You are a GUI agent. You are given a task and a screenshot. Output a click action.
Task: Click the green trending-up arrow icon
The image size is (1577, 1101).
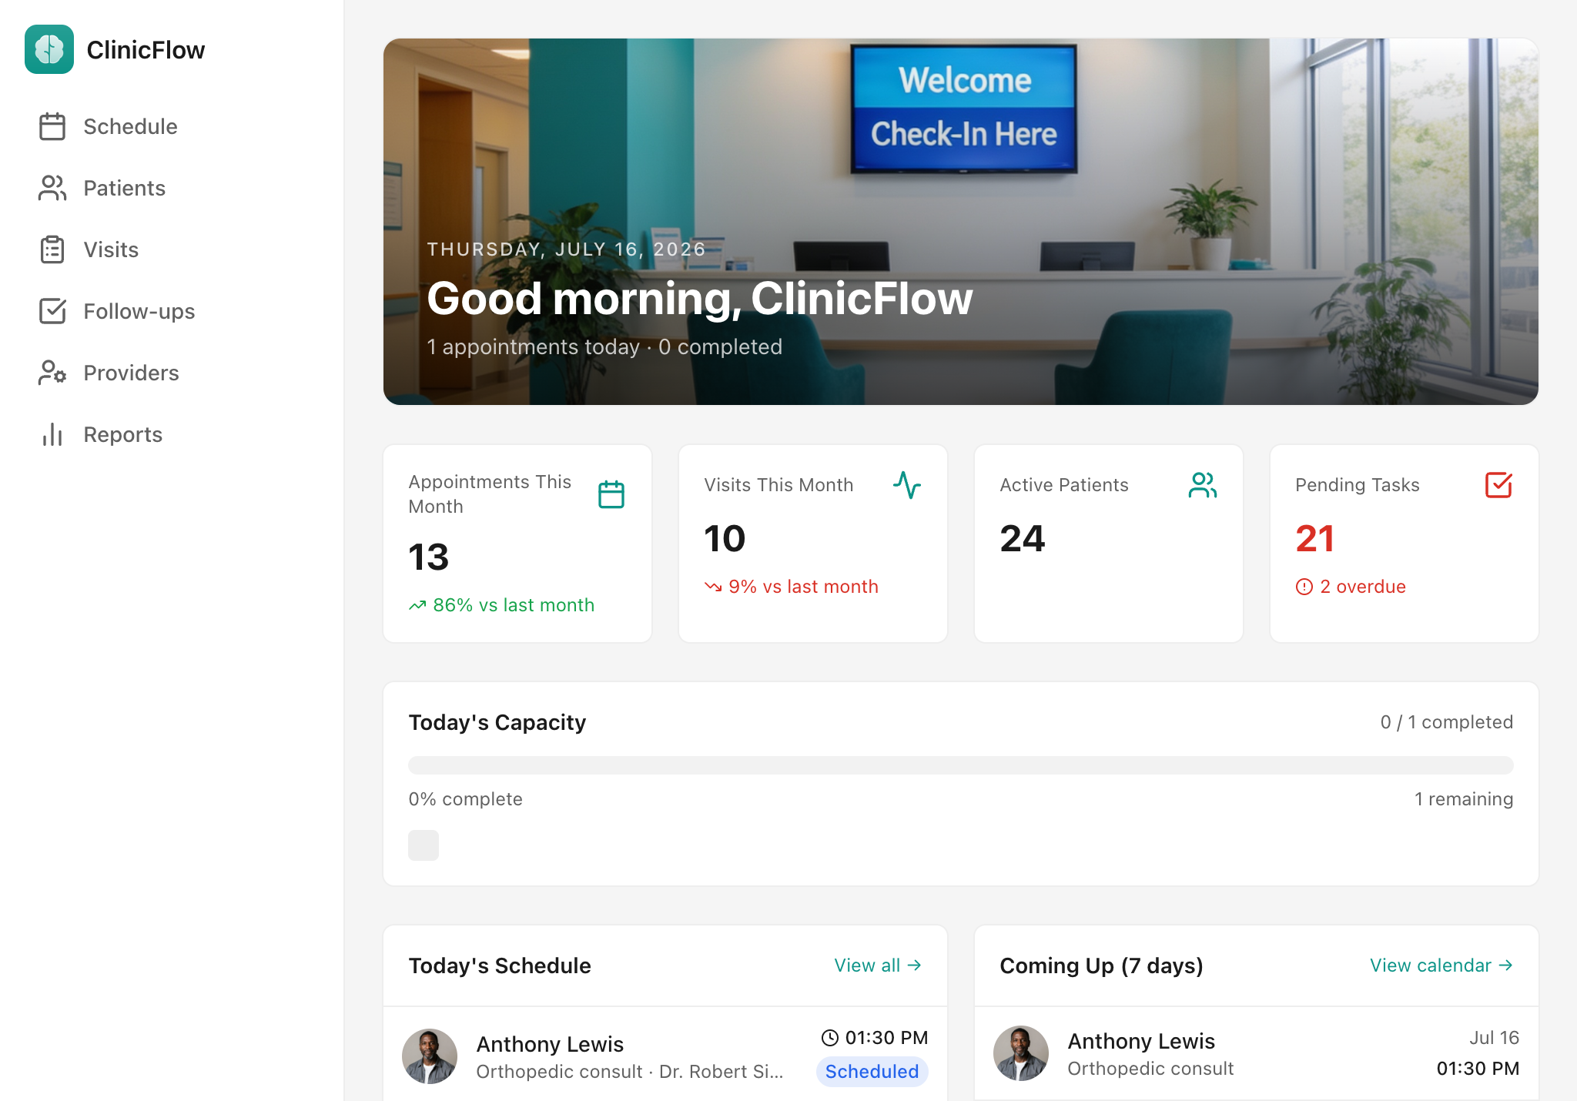point(417,605)
